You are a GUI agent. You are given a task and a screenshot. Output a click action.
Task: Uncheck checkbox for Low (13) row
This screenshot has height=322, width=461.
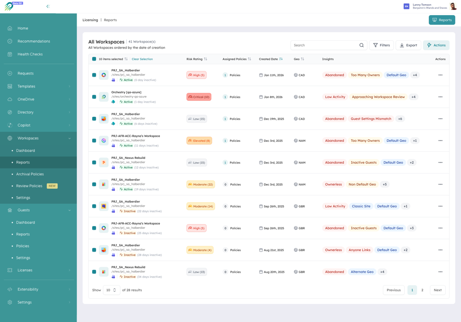94,272
